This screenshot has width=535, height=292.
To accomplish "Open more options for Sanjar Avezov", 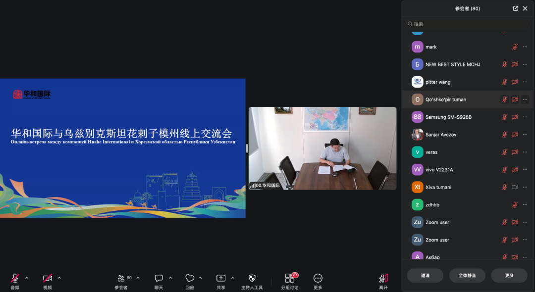I will pos(525,135).
